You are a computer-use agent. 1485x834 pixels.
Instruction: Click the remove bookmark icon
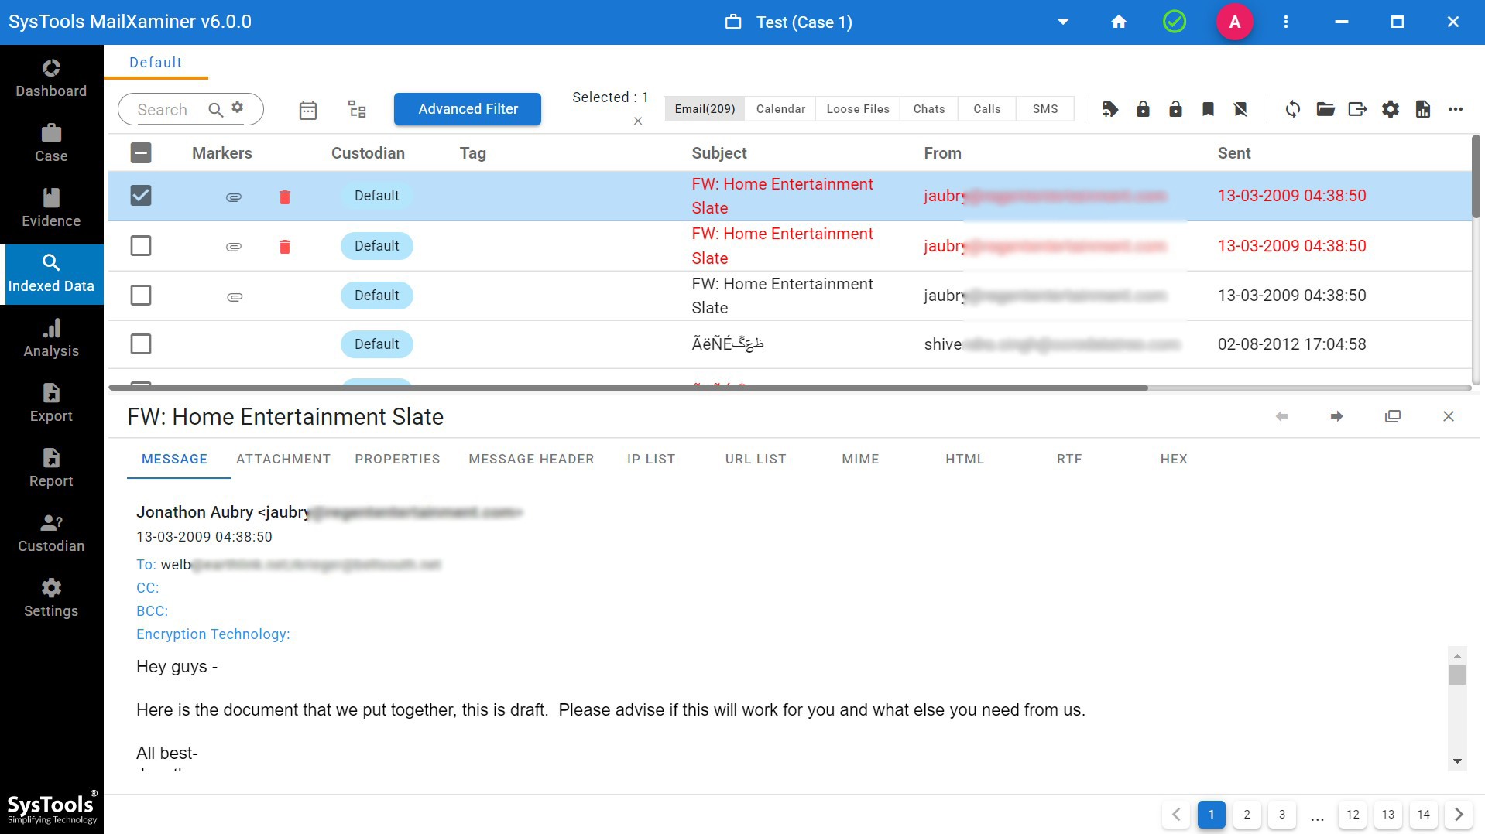pos(1240,109)
